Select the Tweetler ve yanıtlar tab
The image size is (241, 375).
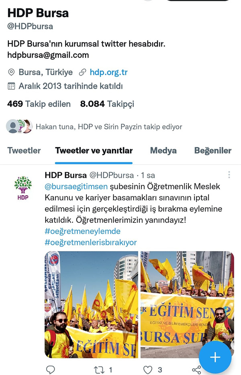click(x=94, y=150)
